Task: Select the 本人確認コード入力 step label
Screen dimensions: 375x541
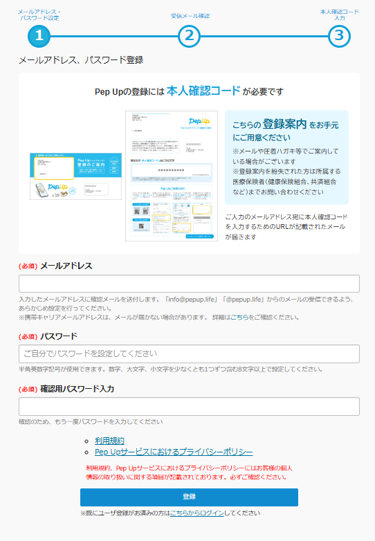Action: [x=340, y=15]
